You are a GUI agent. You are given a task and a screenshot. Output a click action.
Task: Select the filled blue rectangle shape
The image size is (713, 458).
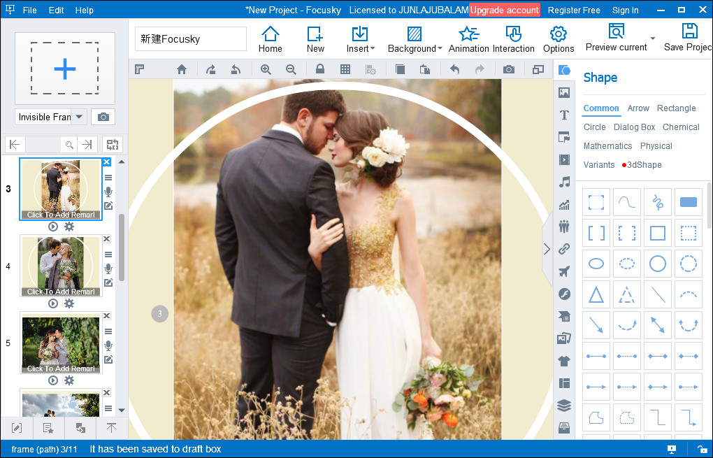click(x=689, y=202)
